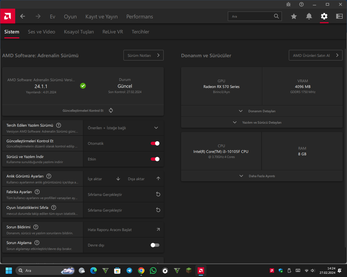The width and height of the screenshot is (347, 277).
Task: Open the Ses ve Video tab
Action: pyautogui.click(x=41, y=32)
